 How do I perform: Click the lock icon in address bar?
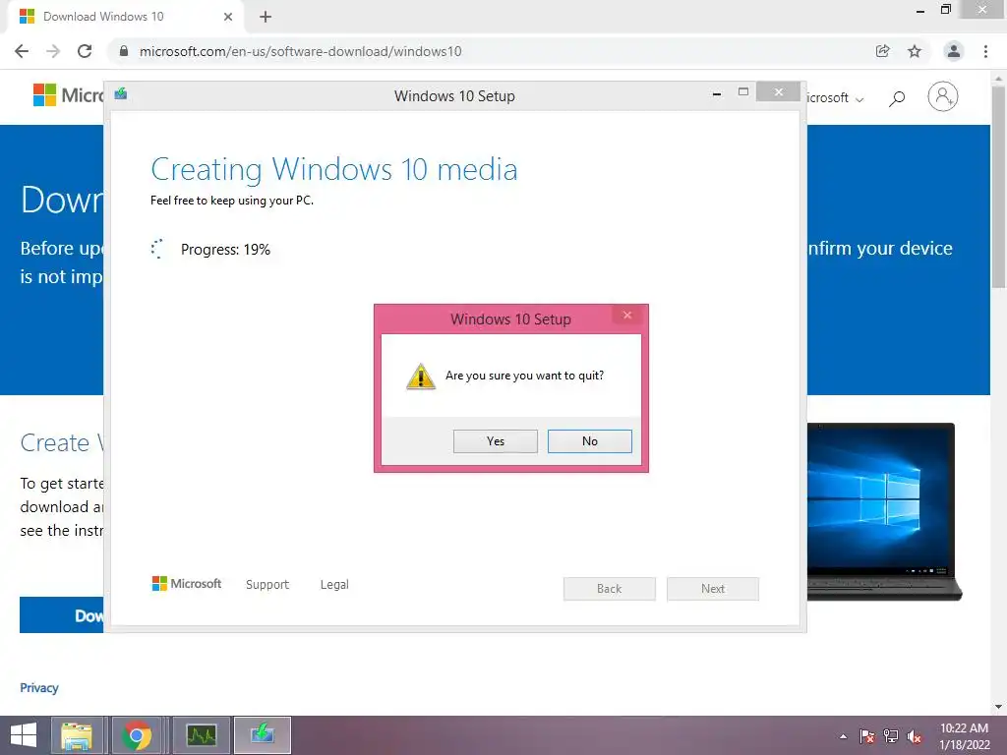coord(124,51)
